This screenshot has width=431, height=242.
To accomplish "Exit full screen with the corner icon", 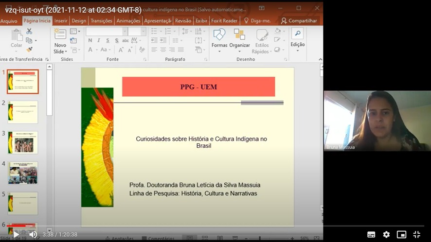I will [416, 234].
